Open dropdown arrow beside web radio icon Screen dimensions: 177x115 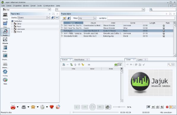[x=18, y=107]
